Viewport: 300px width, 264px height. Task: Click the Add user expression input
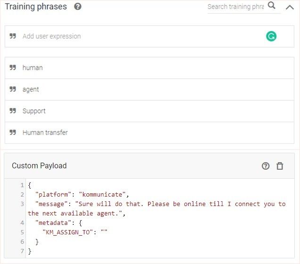(149, 36)
